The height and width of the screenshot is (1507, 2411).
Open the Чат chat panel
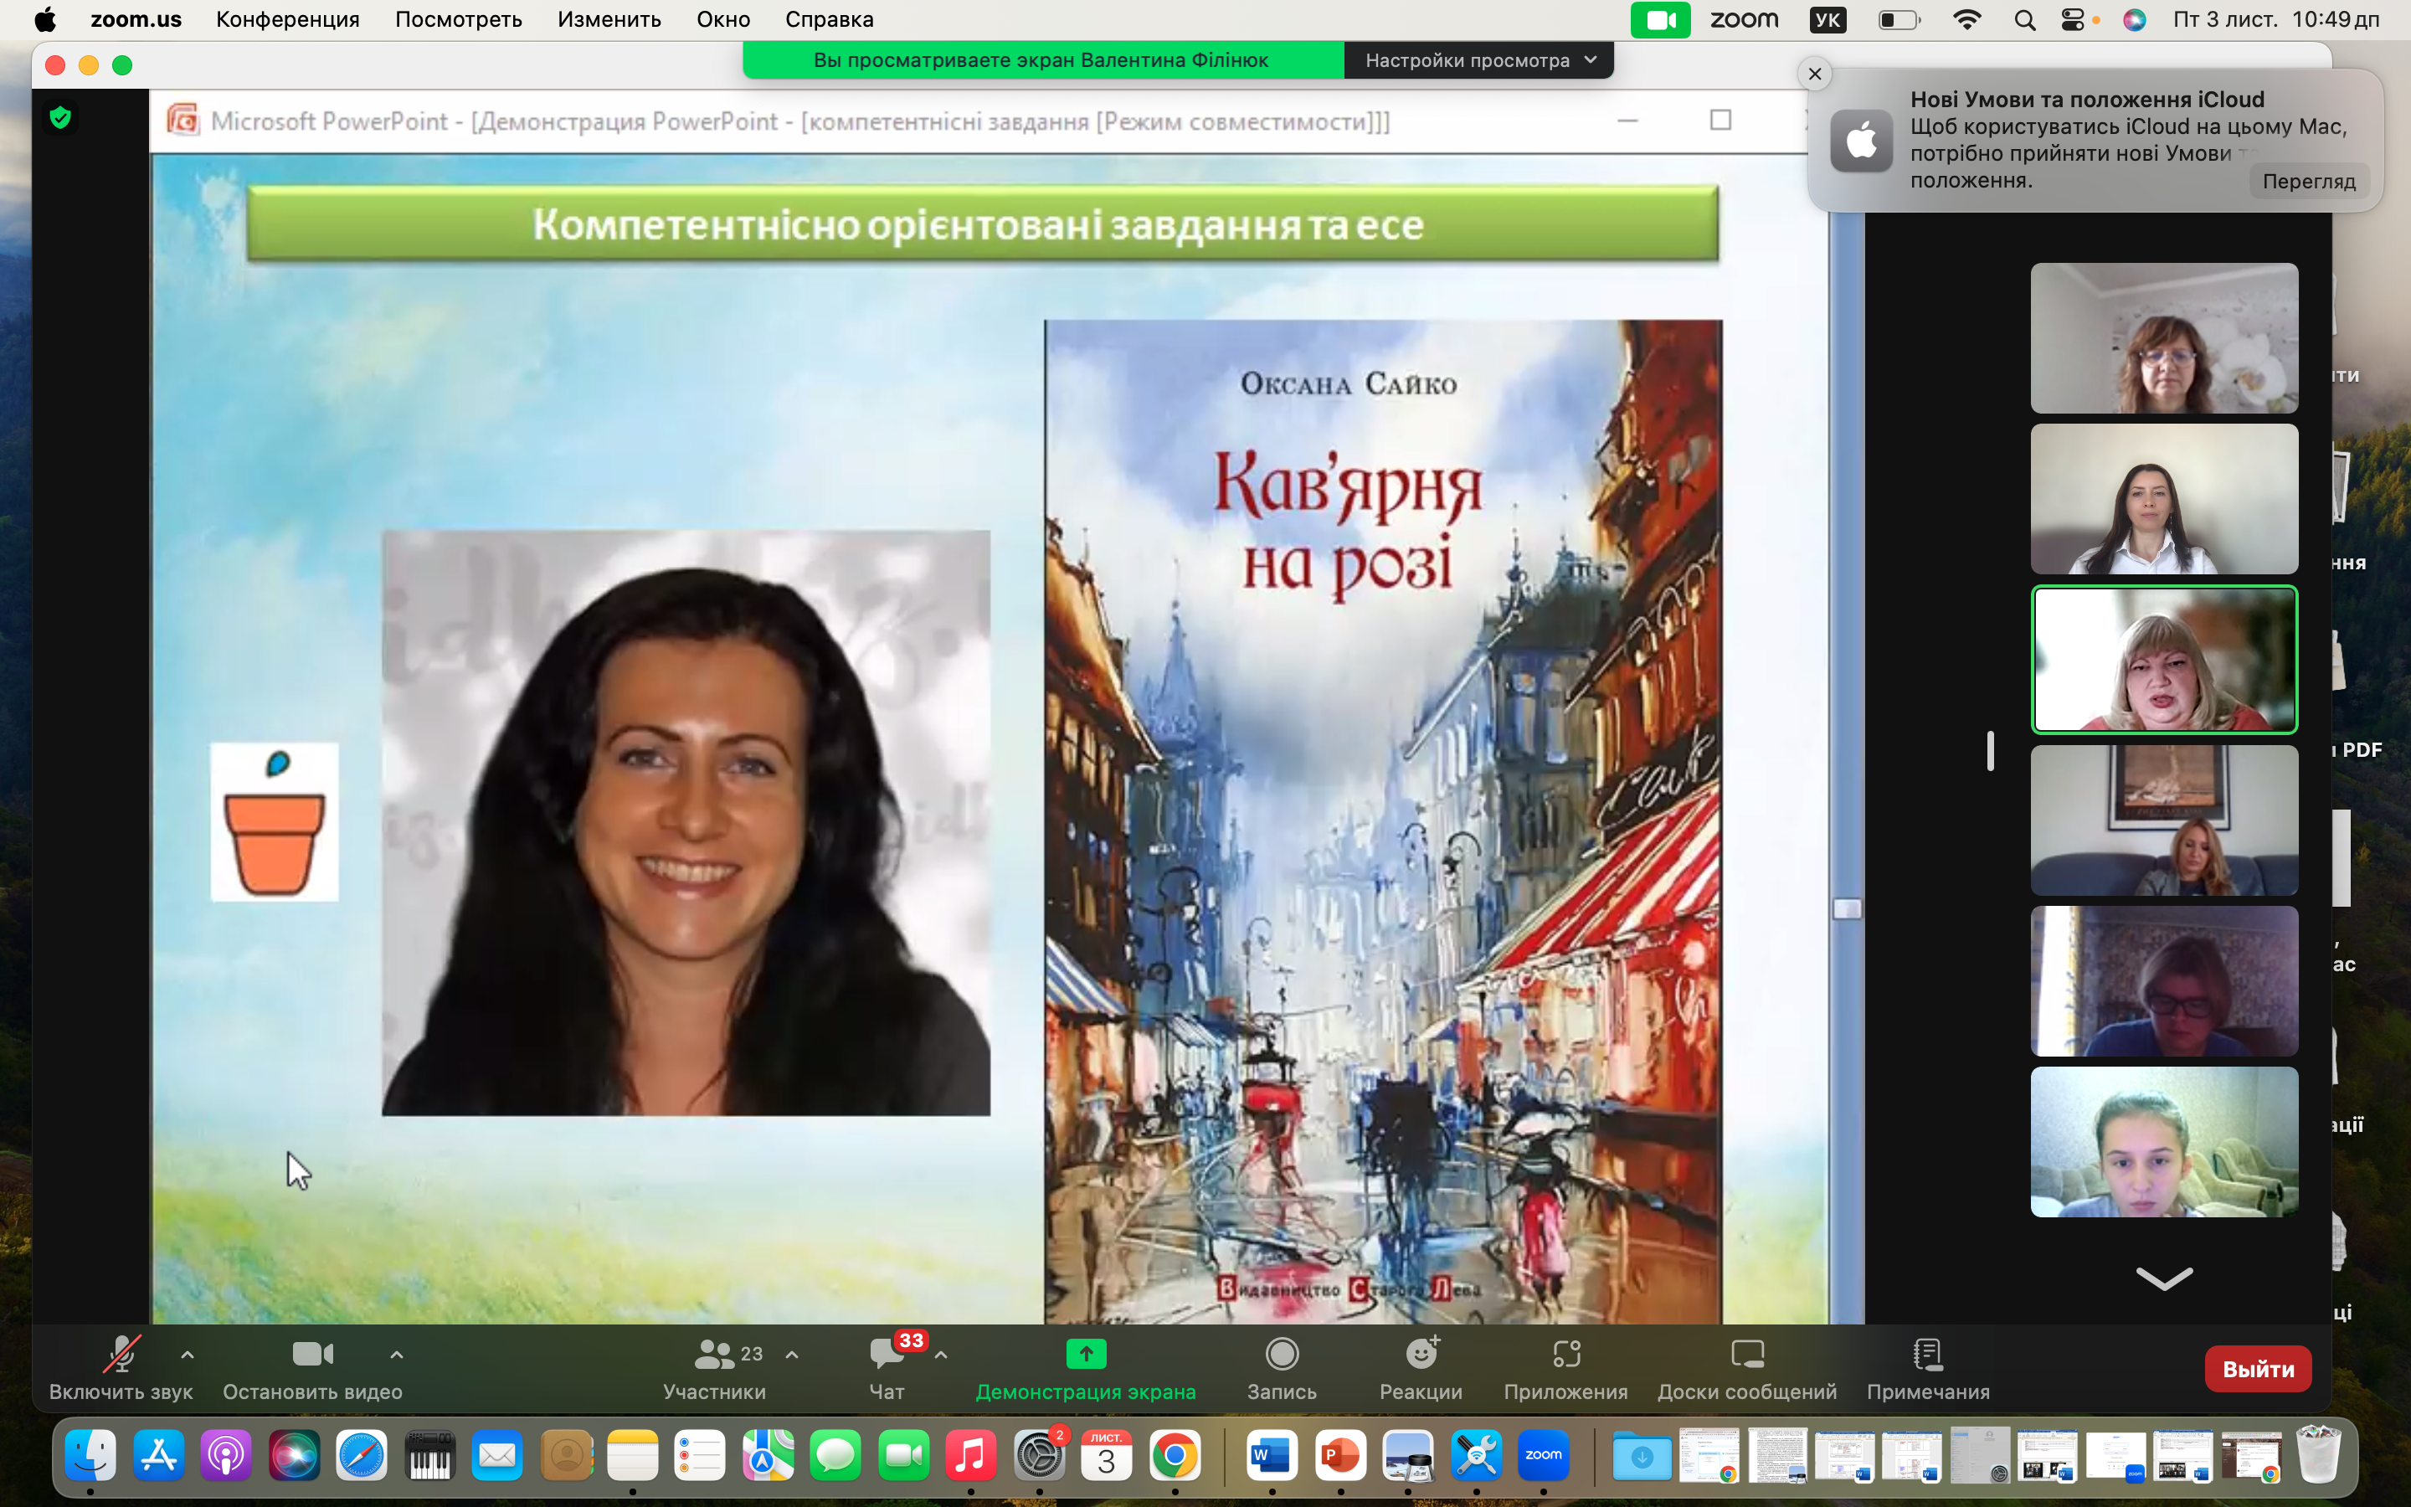coord(886,1355)
